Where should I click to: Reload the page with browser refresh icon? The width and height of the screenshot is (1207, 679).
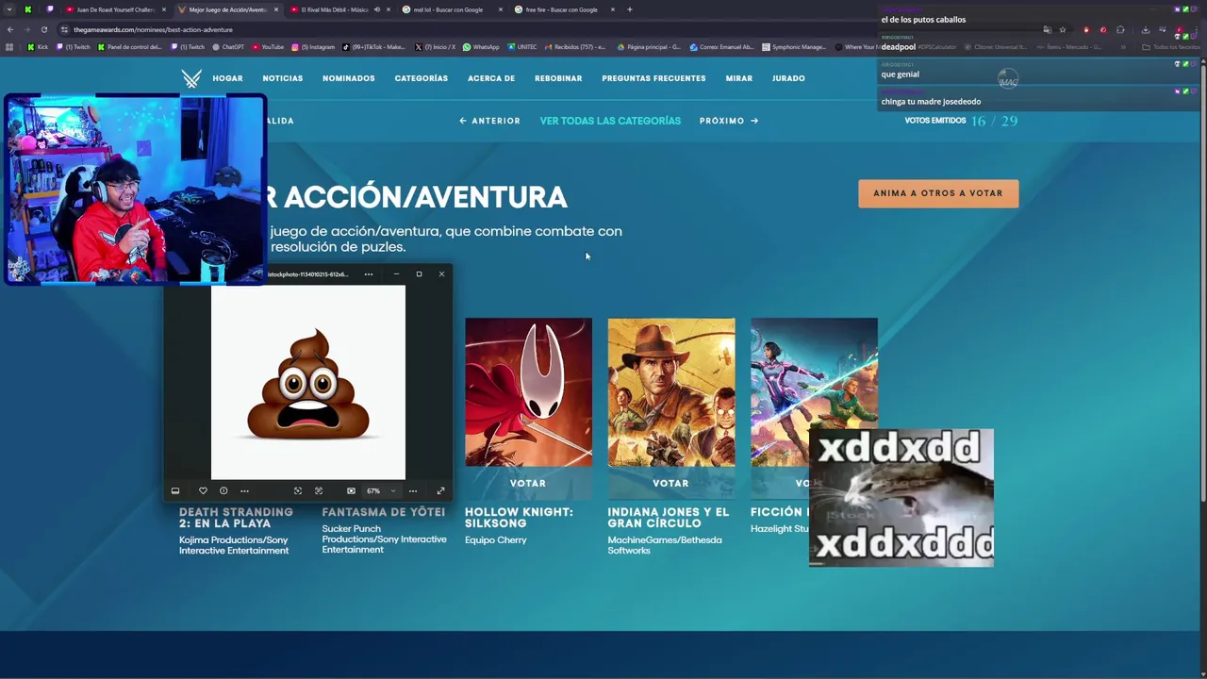pyautogui.click(x=43, y=29)
